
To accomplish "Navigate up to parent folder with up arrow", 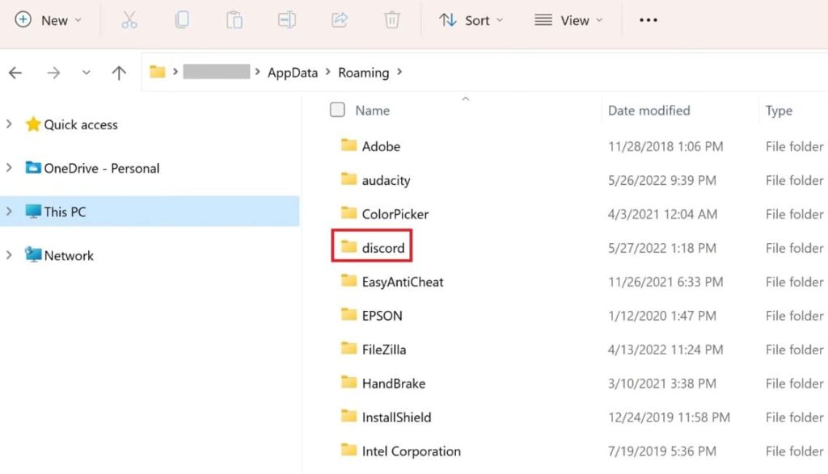I will click(x=118, y=72).
